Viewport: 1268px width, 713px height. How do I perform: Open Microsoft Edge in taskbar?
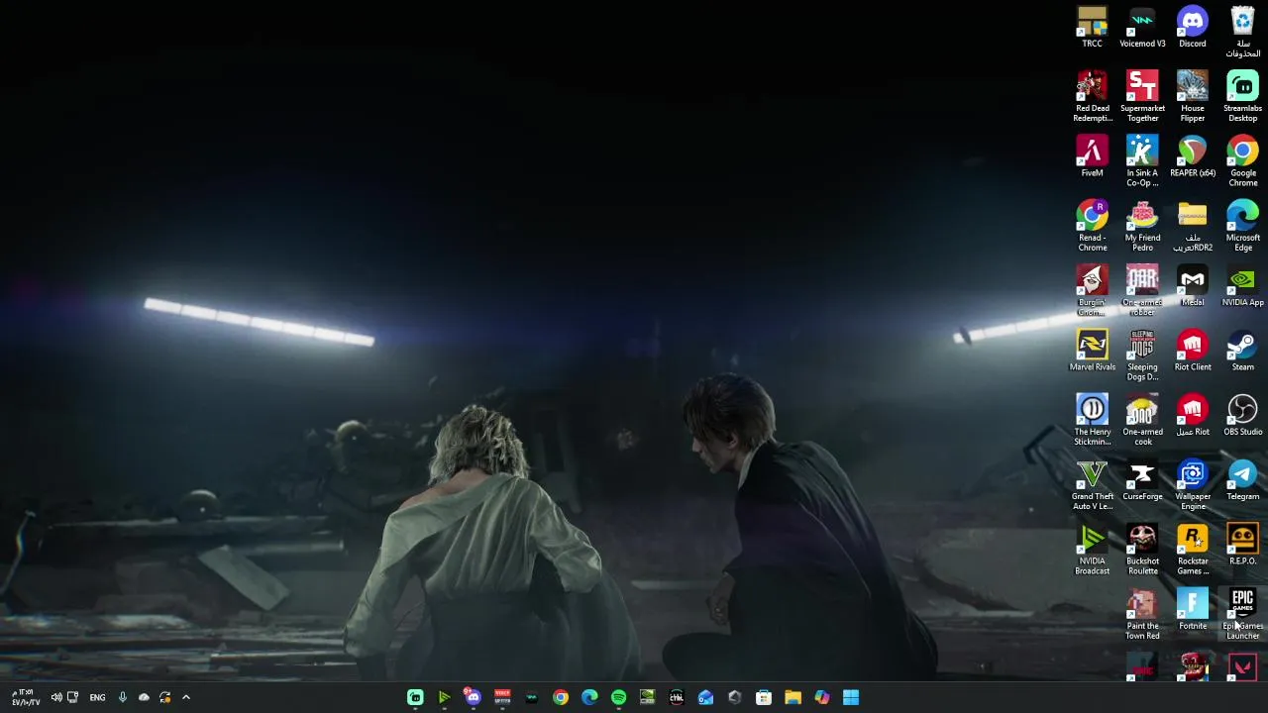point(589,697)
